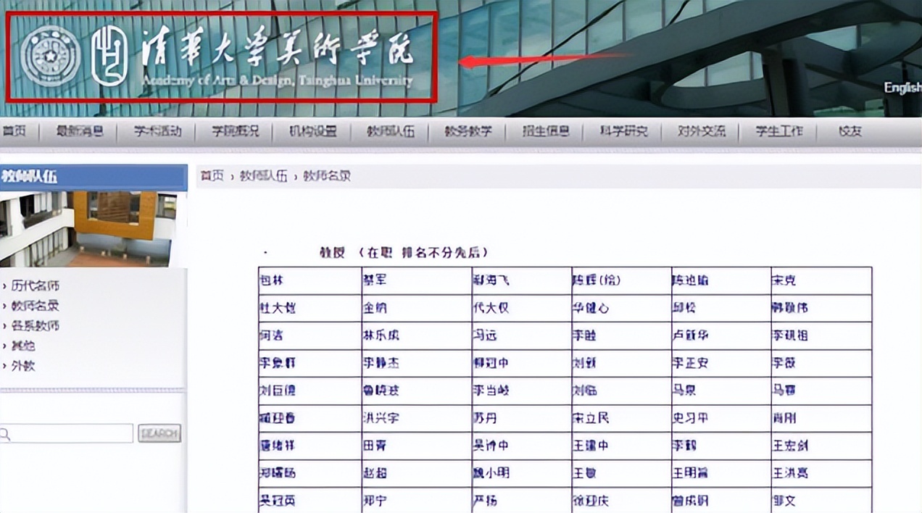
Task: Open professor 鲁晓波's profile link
Action: pos(383,391)
